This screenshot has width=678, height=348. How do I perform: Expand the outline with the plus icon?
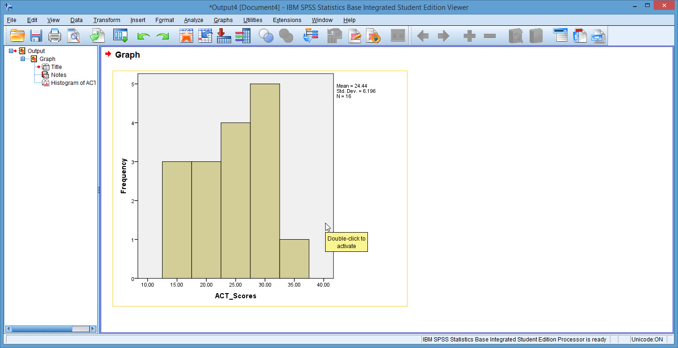469,36
